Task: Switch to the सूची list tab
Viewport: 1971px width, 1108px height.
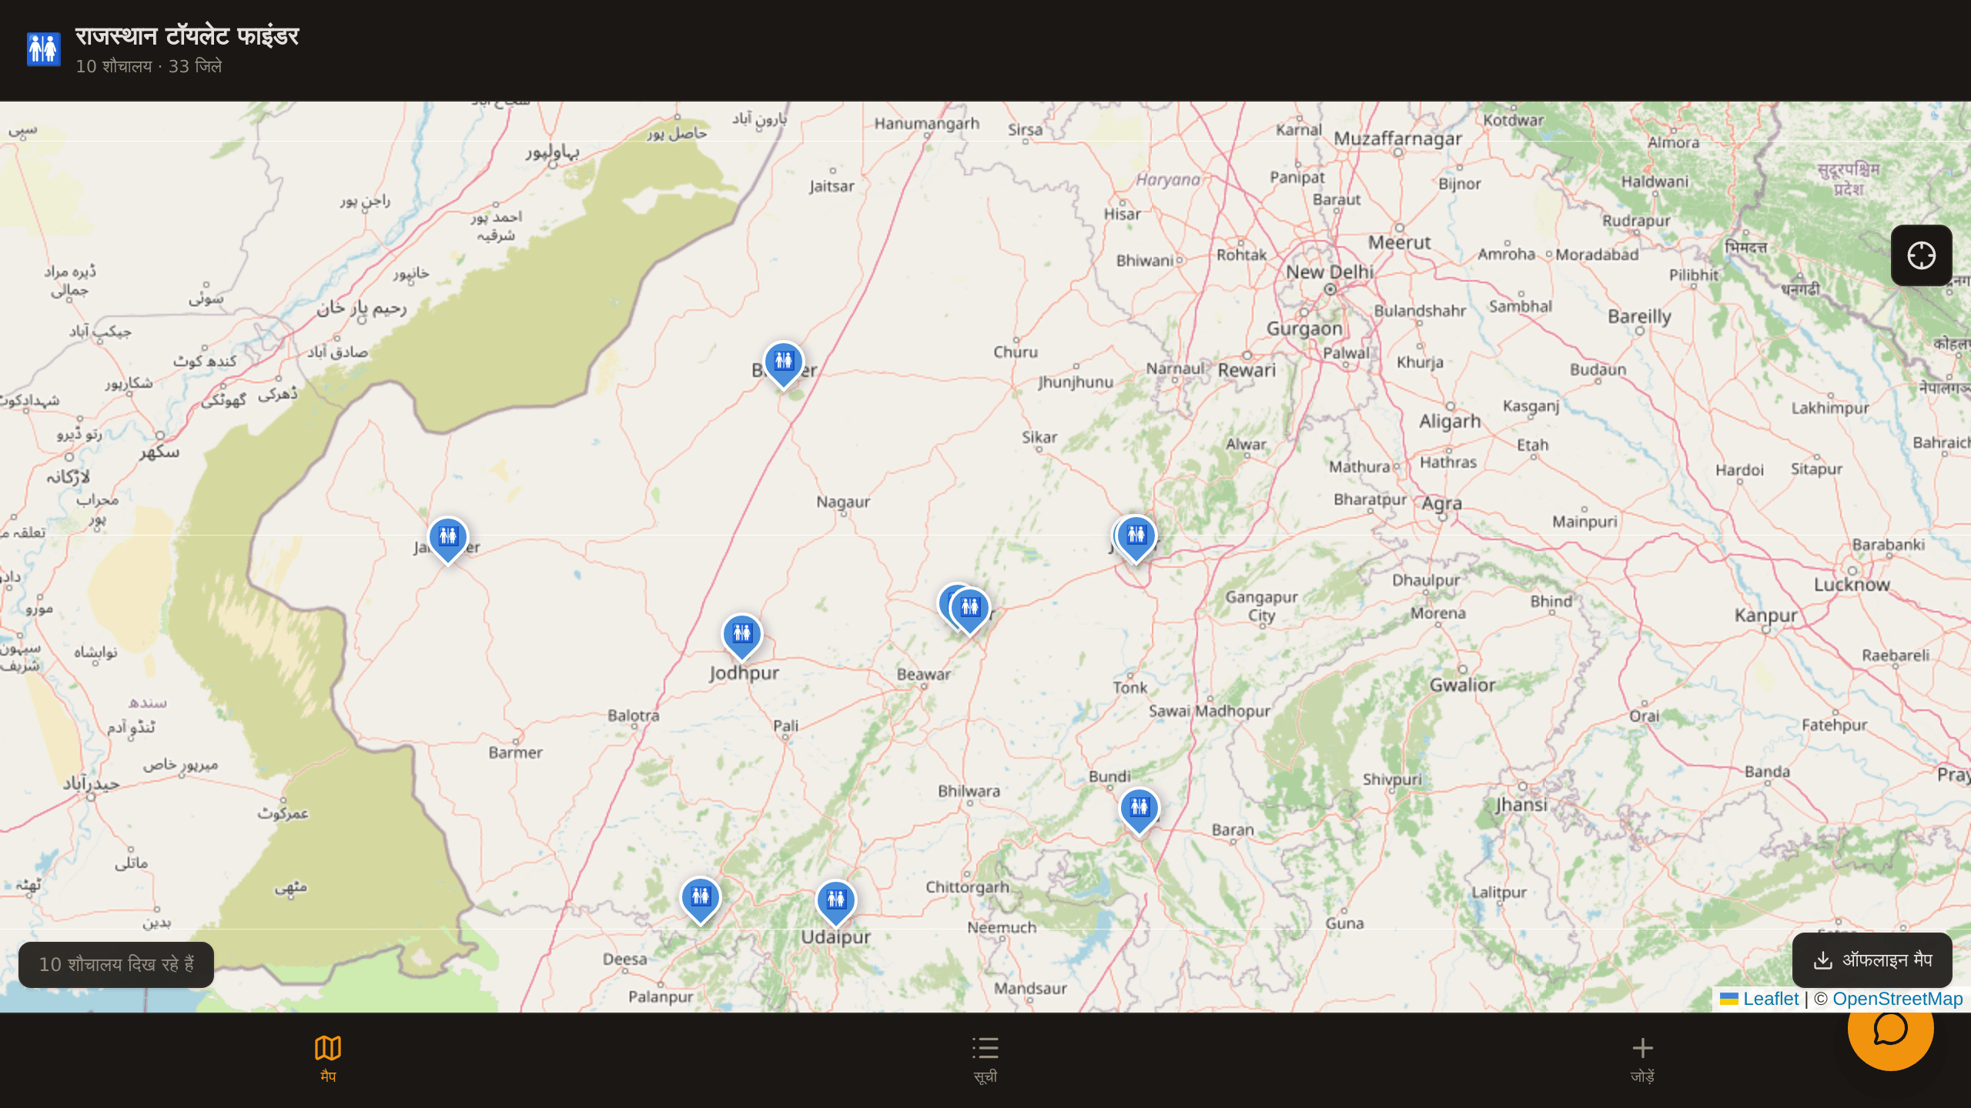Action: pyautogui.click(x=985, y=1059)
